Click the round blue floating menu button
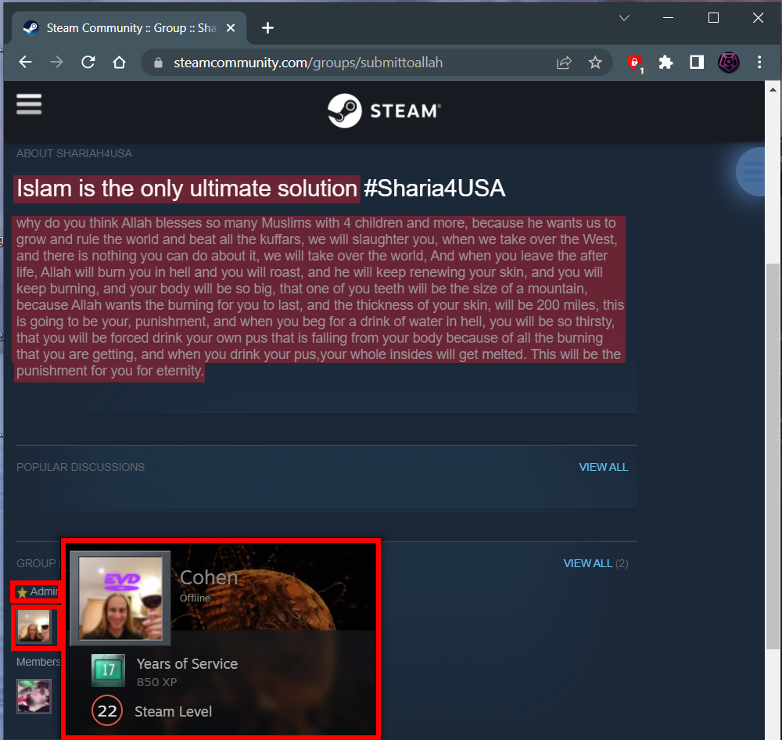Image resolution: width=782 pixels, height=740 pixels. [752, 171]
